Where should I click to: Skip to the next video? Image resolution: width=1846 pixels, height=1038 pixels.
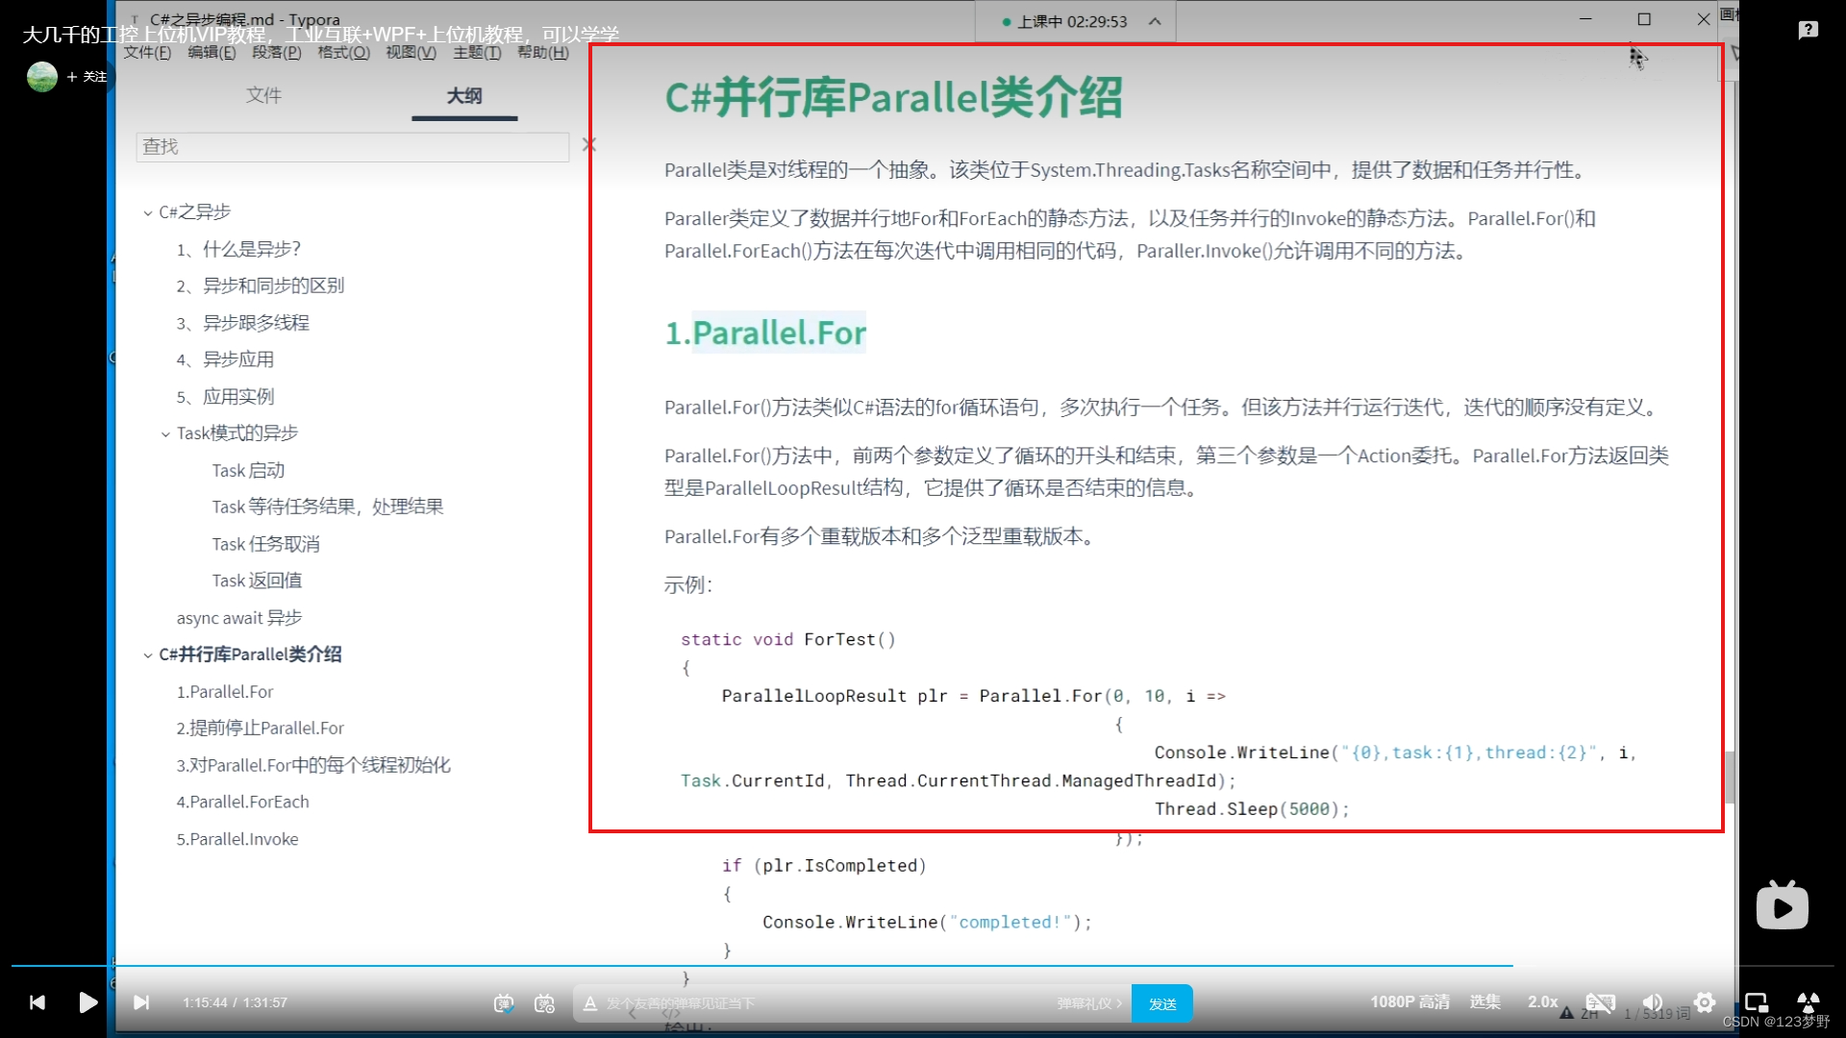(x=141, y=1002)
